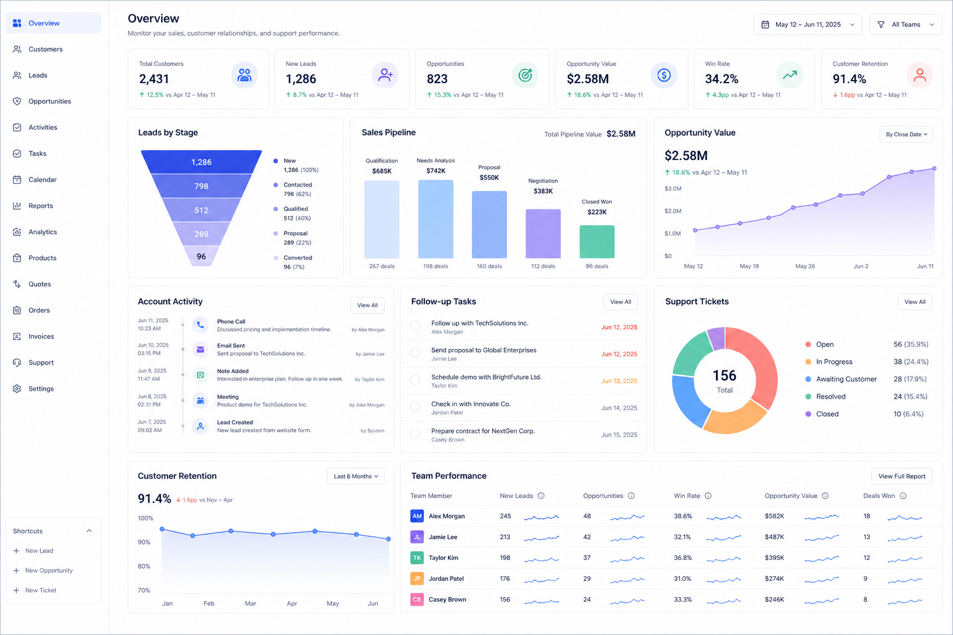Viewport: 953px width, 635px height.
Task: Click the Awaiting Customer legend entry
Action: pyautogui.click(x=866, y=379)
